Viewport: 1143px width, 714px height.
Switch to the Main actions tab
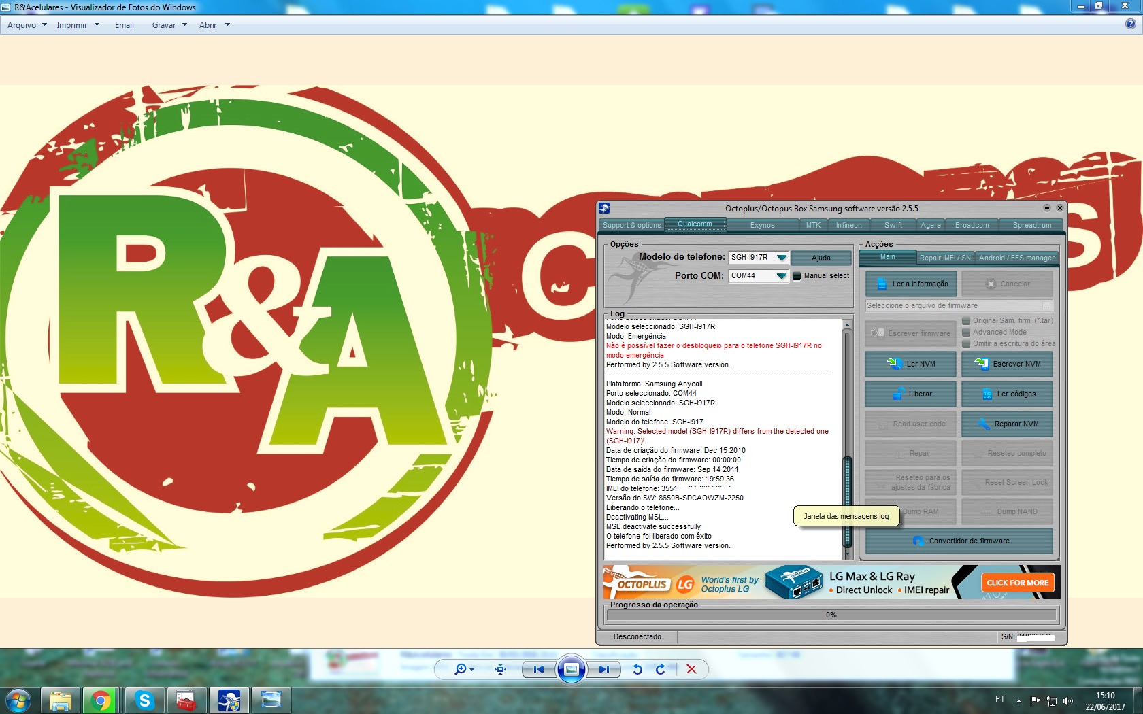click(x=888, y=257)
